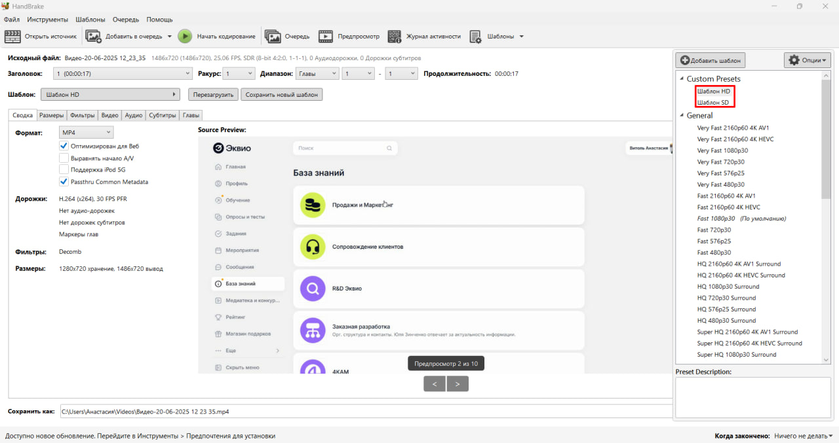
Task: Select the Сводка tab
Action: [x=22, y=115]
